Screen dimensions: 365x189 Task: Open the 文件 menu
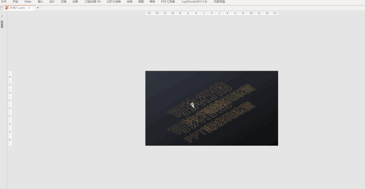[4, 2]
